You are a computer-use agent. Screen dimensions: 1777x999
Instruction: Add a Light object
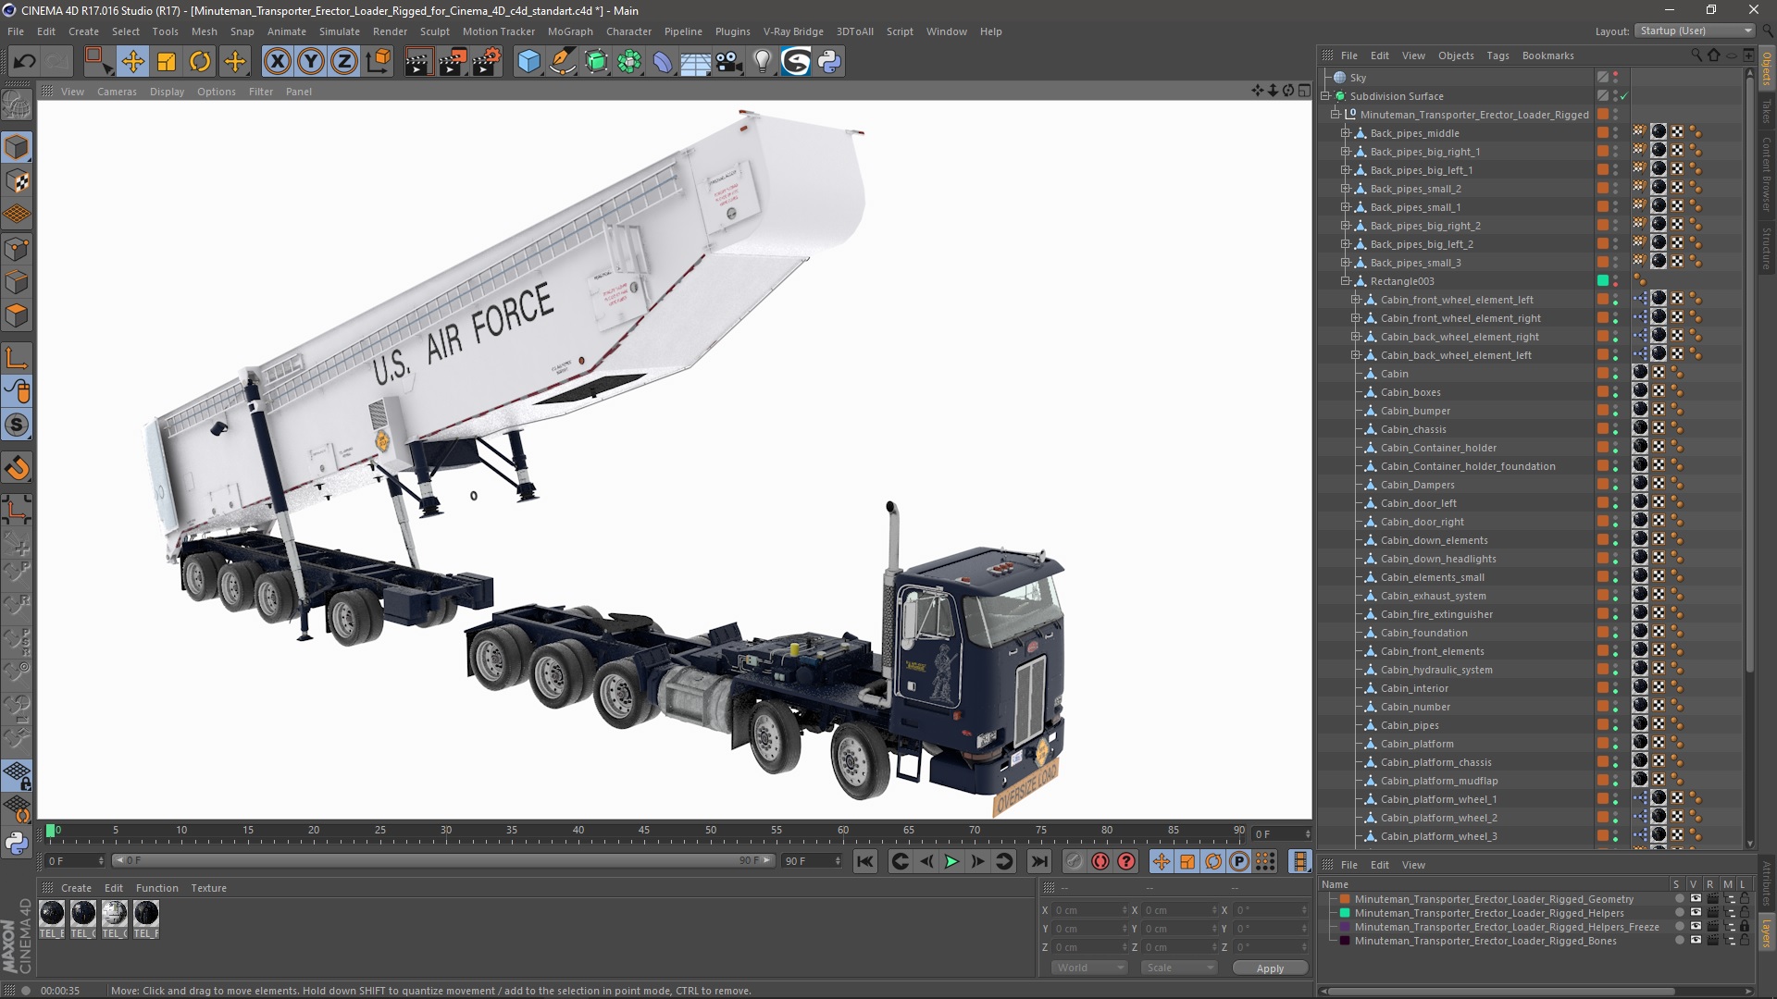point(763,62)
